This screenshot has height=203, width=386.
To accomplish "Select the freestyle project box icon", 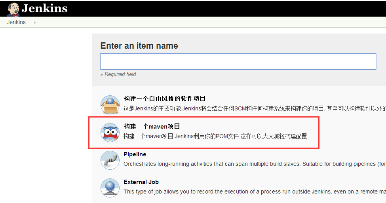I will click(x=110, y=104).
